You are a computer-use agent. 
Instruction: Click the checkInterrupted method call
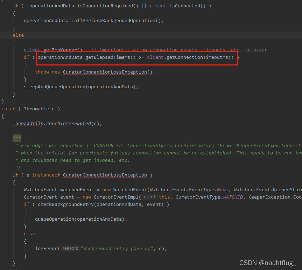(68, 124)
